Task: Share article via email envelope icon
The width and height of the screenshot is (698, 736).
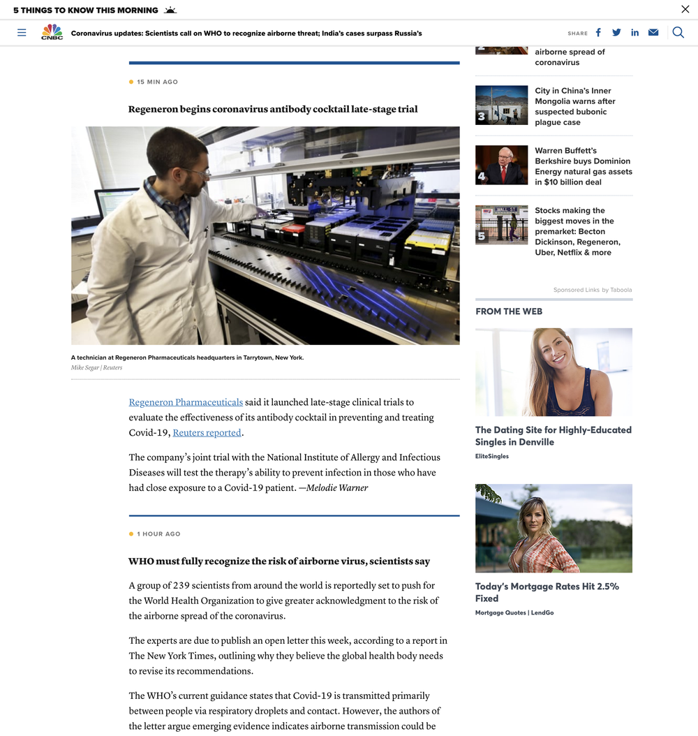Action: [x=653, y=32]
